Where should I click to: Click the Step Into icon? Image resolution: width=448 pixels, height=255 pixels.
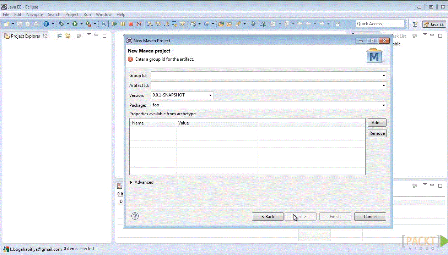150,24
